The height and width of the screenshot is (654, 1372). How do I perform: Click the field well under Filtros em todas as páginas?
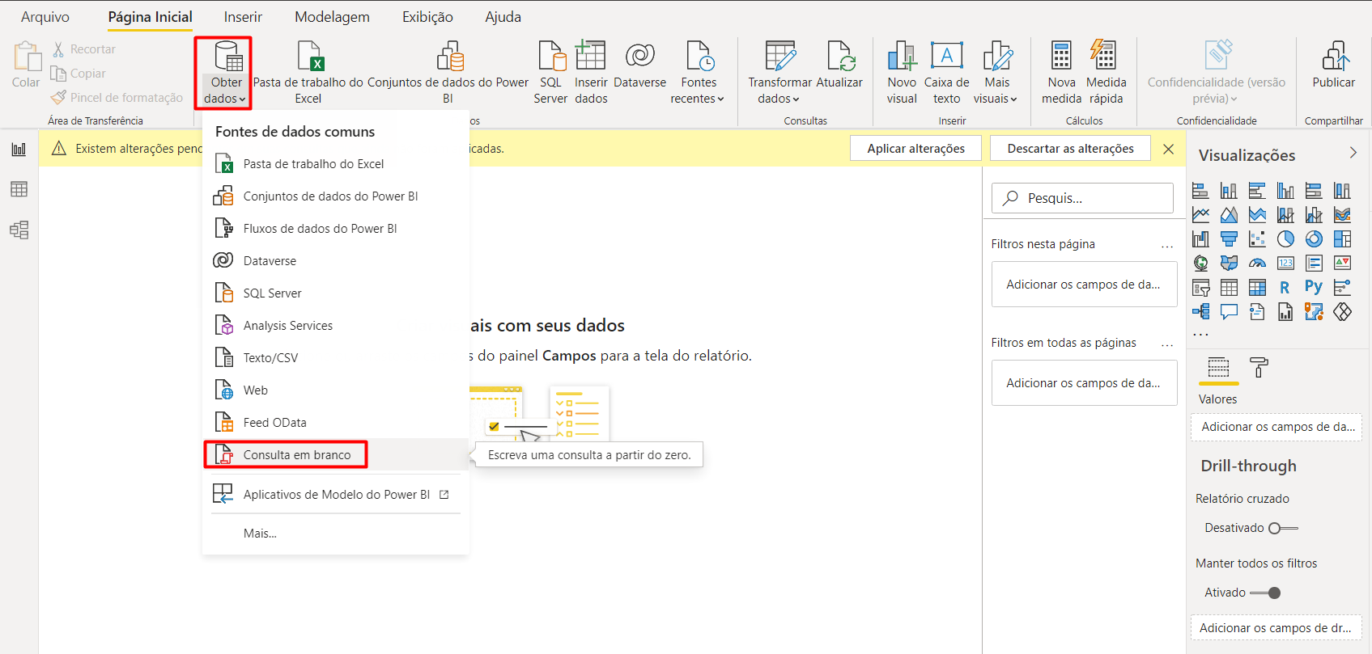1084,383
